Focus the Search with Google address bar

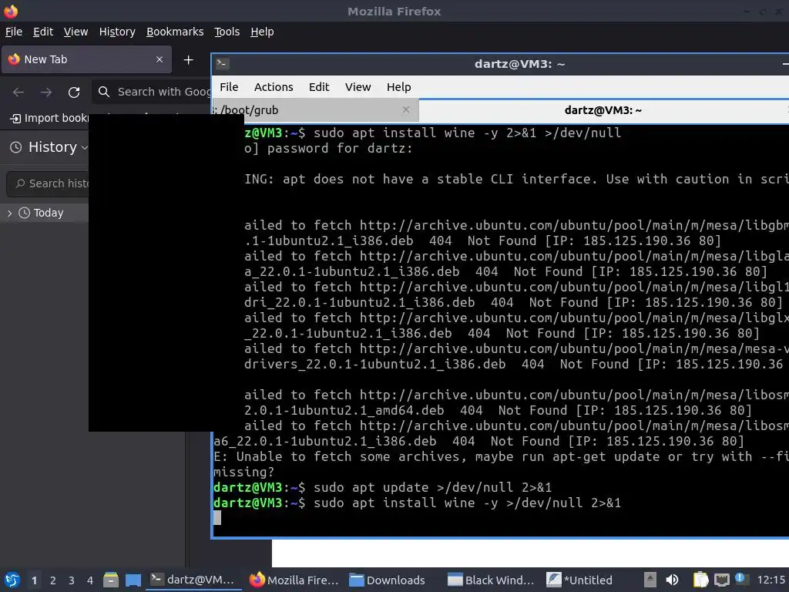pyautogui.click(x=152, y=92)
